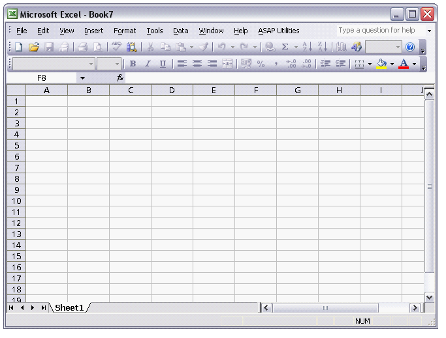This screenshot has width=446, height=338.
Task: Open the Edit menu
Action: [43, 31]
